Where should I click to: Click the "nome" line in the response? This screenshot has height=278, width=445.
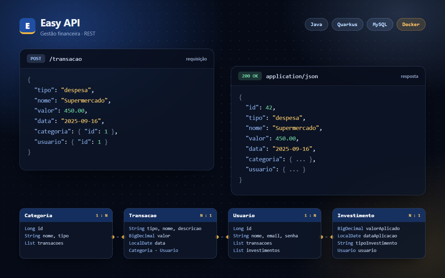[284, 128]
